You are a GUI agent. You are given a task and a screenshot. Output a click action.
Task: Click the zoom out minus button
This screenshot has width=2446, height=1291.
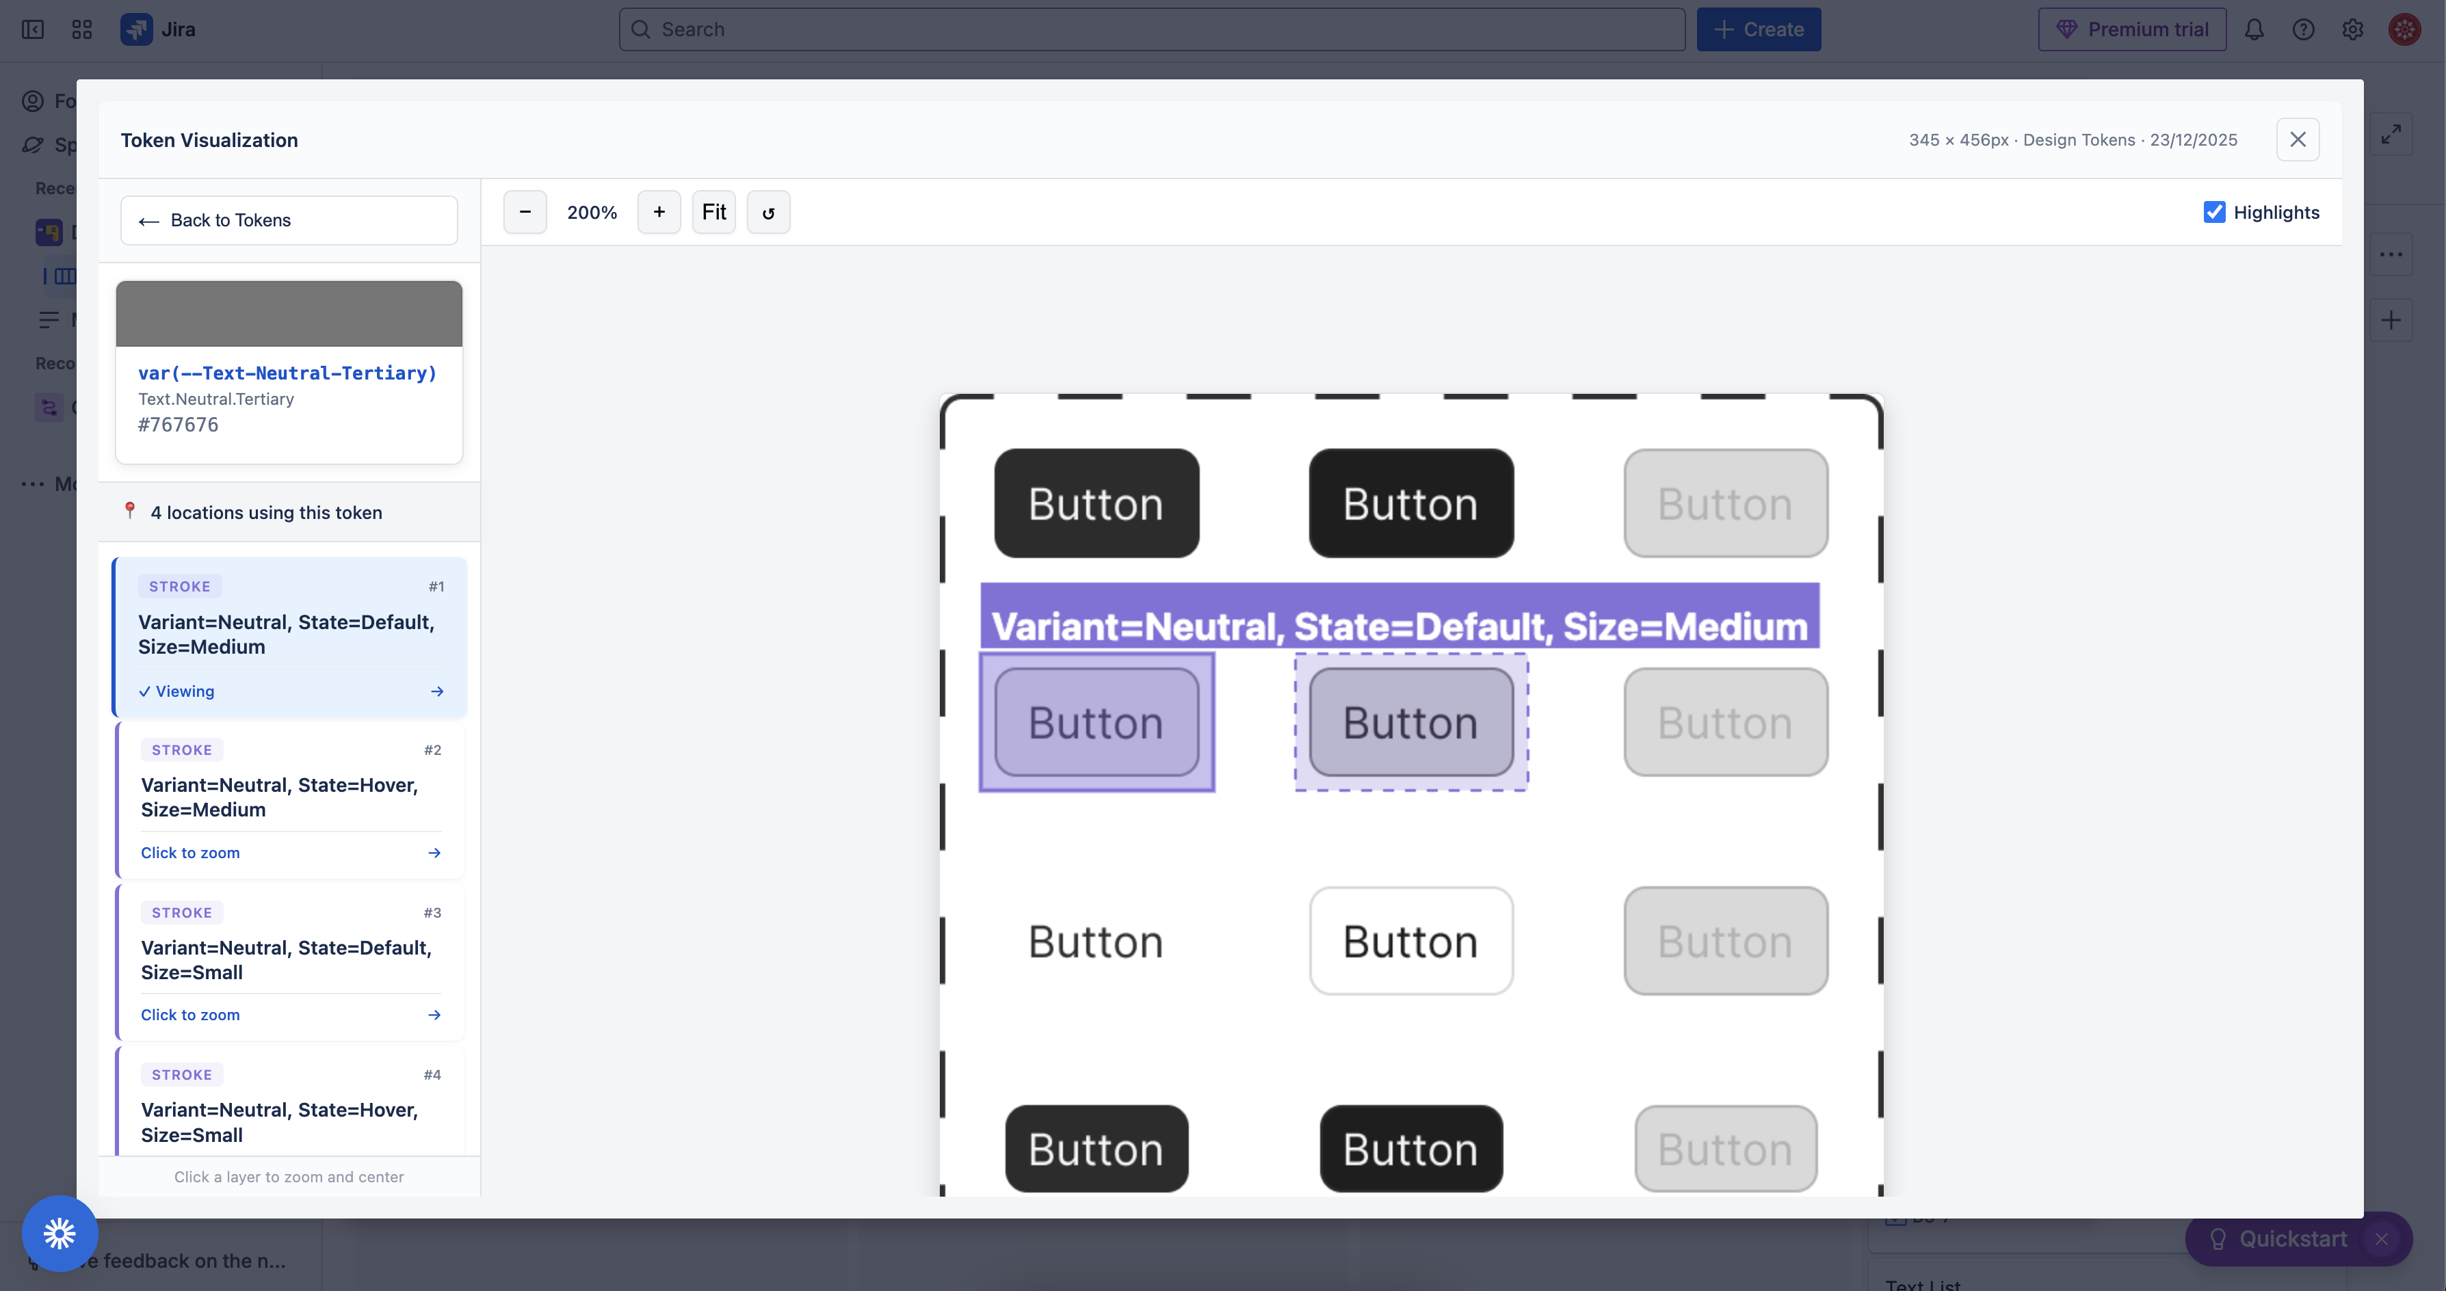tap(525, 212)
